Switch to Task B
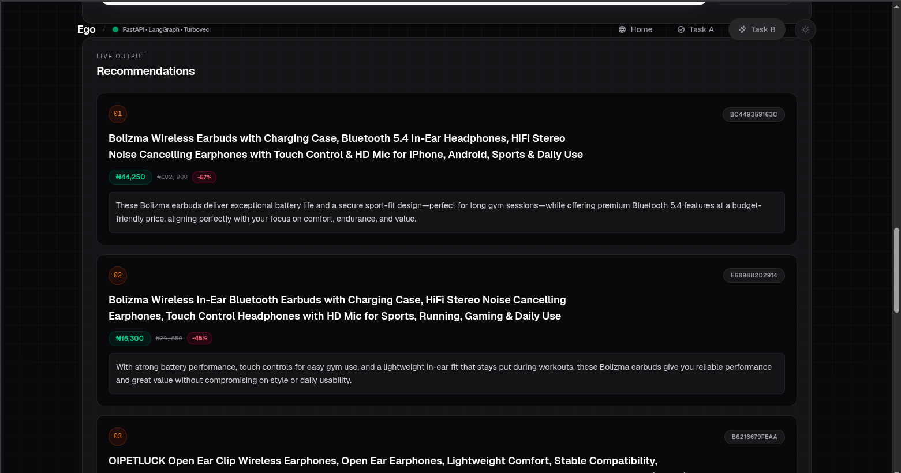Viewport: 901px width, 473px height. point(757,29)
